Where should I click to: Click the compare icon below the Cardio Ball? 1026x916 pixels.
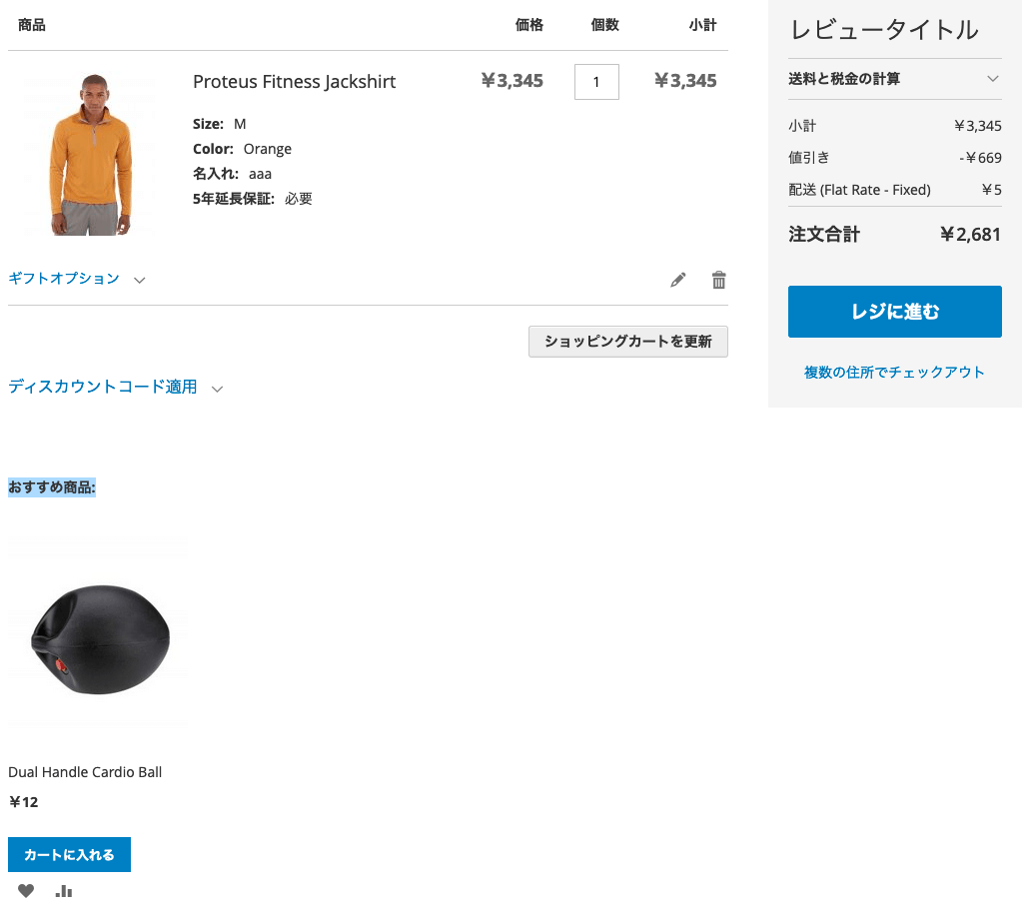[63, 890]
